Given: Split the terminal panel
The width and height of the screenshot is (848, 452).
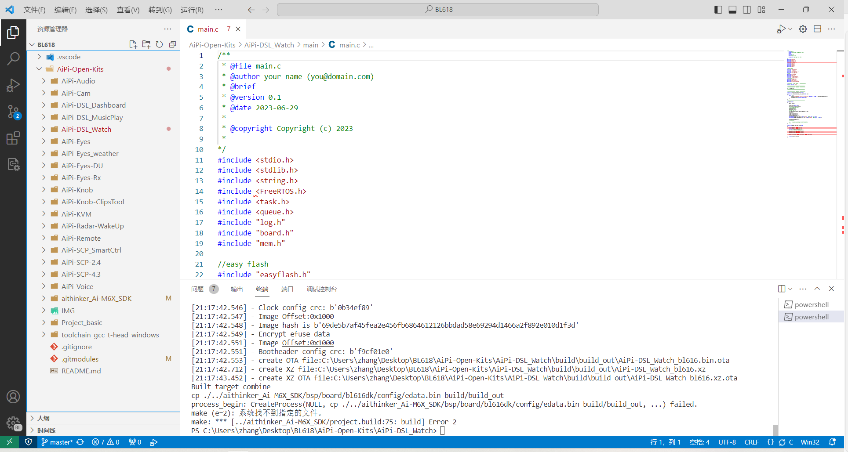Looking at the screenshot, I should pyautogui.click(x=781, y=289).
